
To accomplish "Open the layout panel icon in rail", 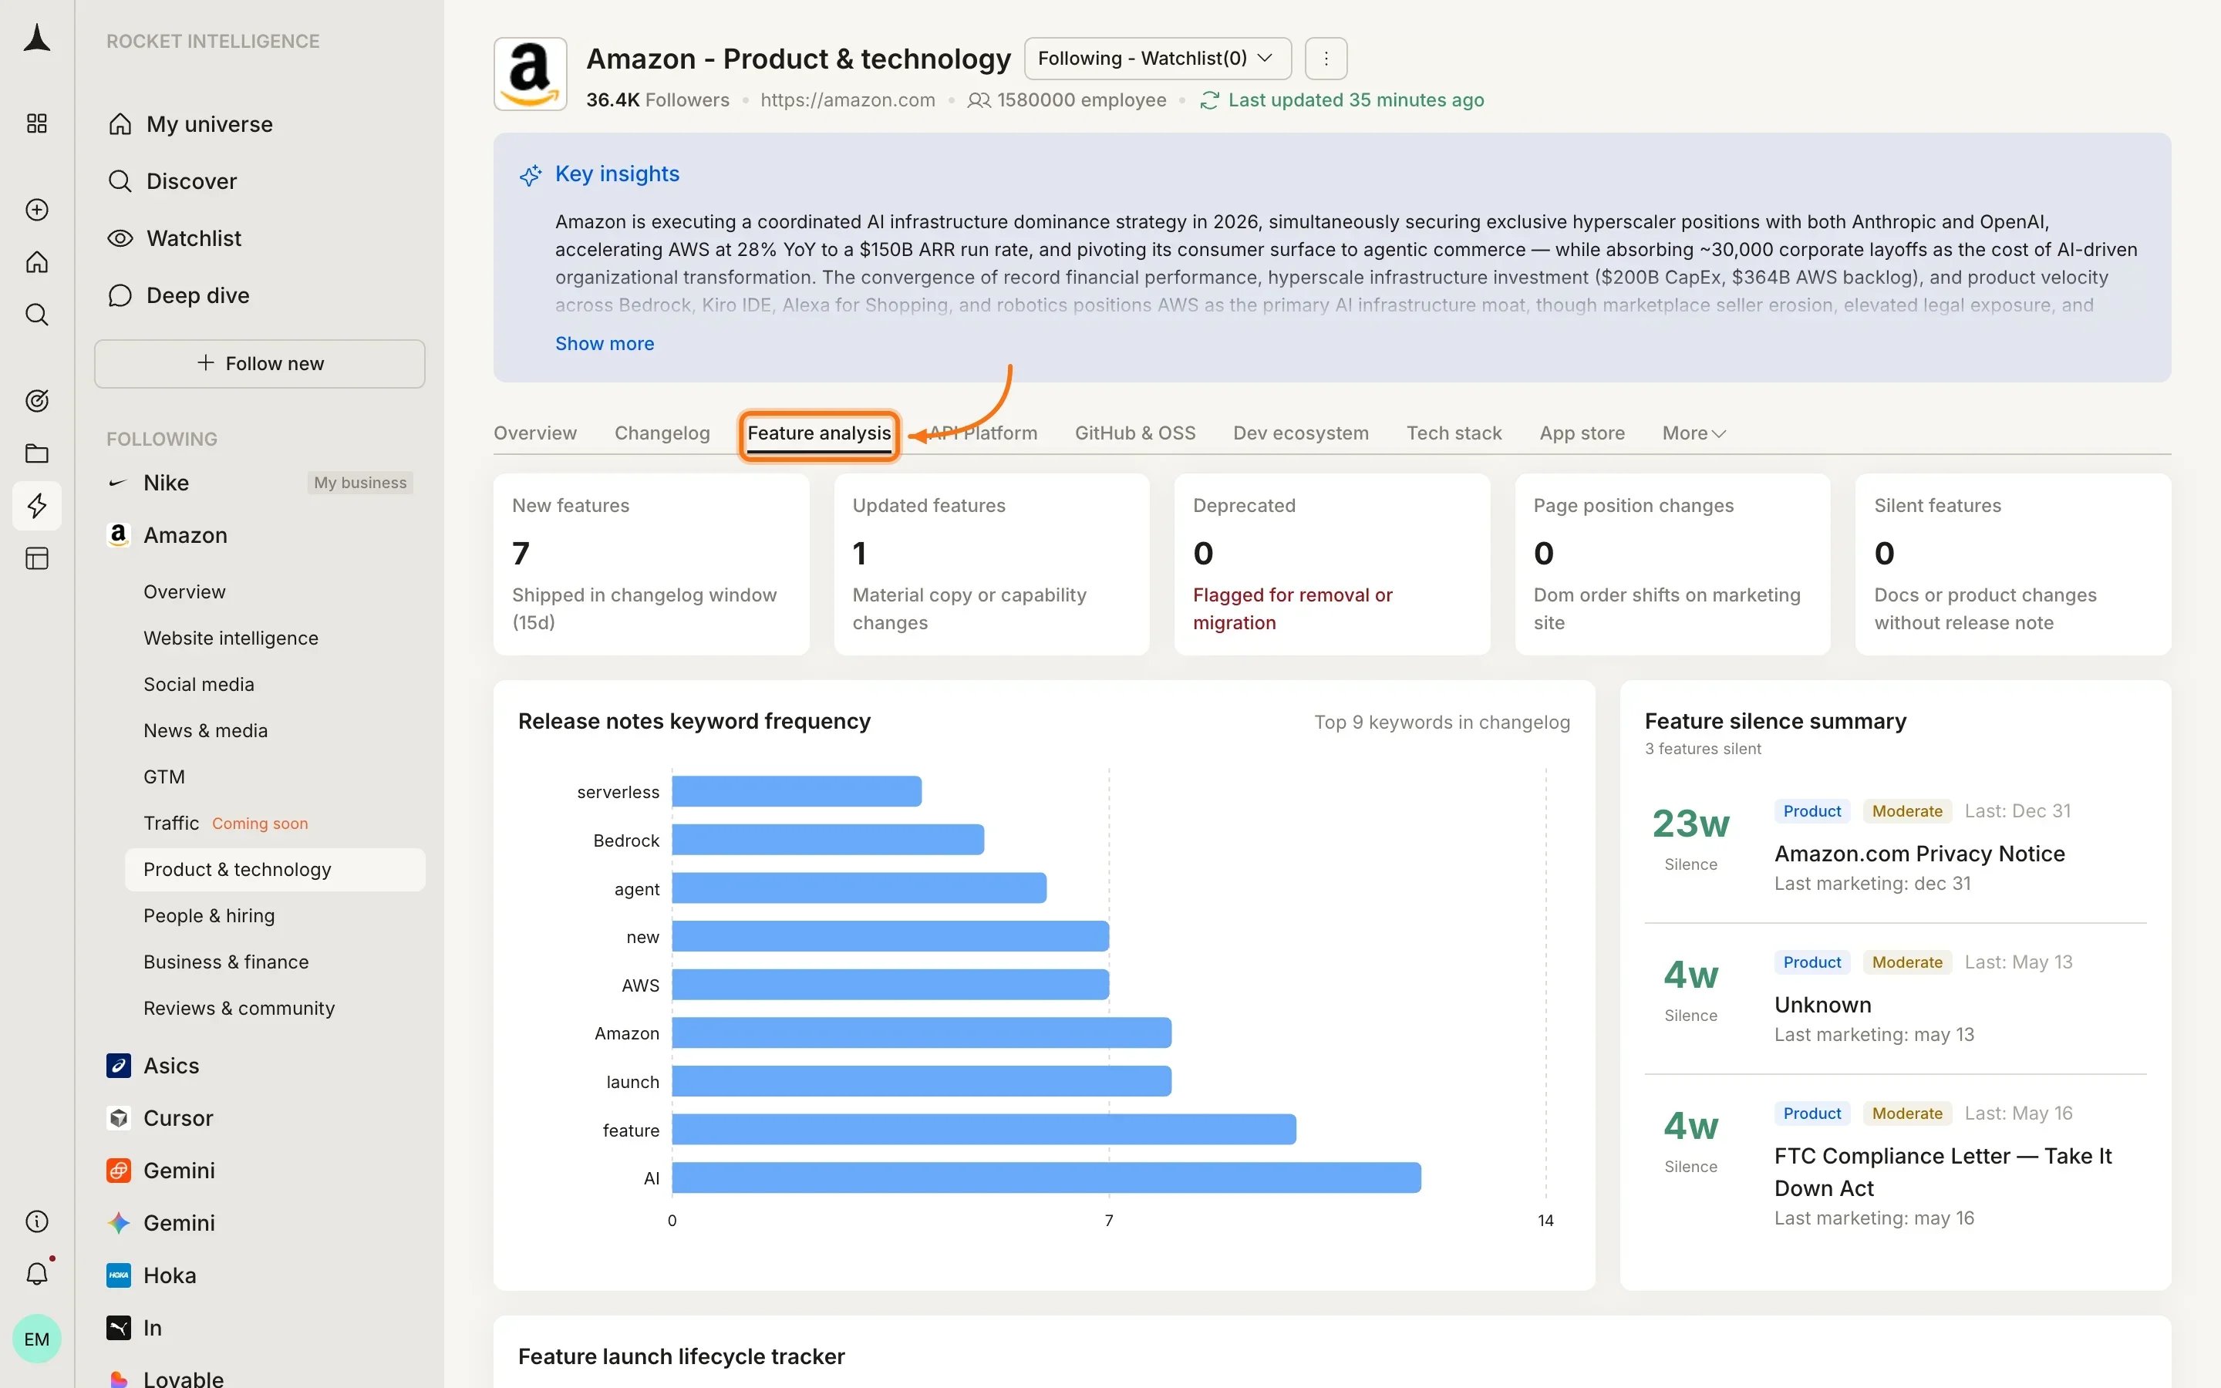I will click(37, 558).
